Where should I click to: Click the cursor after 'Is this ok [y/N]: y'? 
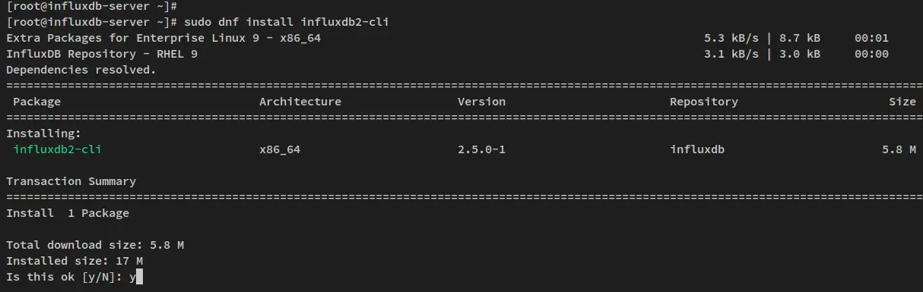140,277
